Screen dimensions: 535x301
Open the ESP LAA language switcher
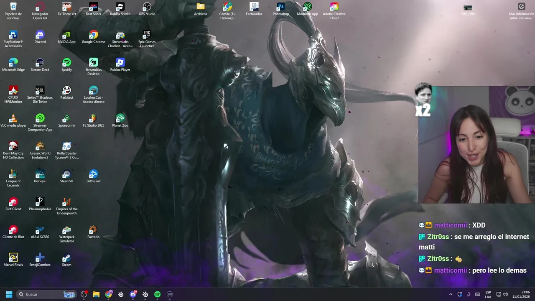pos(488,294)
